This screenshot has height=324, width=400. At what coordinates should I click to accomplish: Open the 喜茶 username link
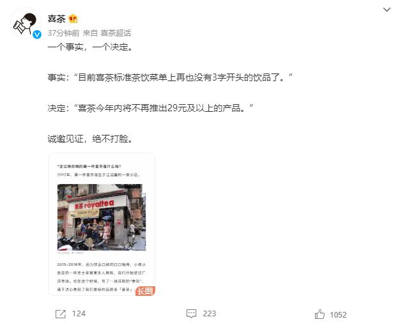(x=56, y=19)
